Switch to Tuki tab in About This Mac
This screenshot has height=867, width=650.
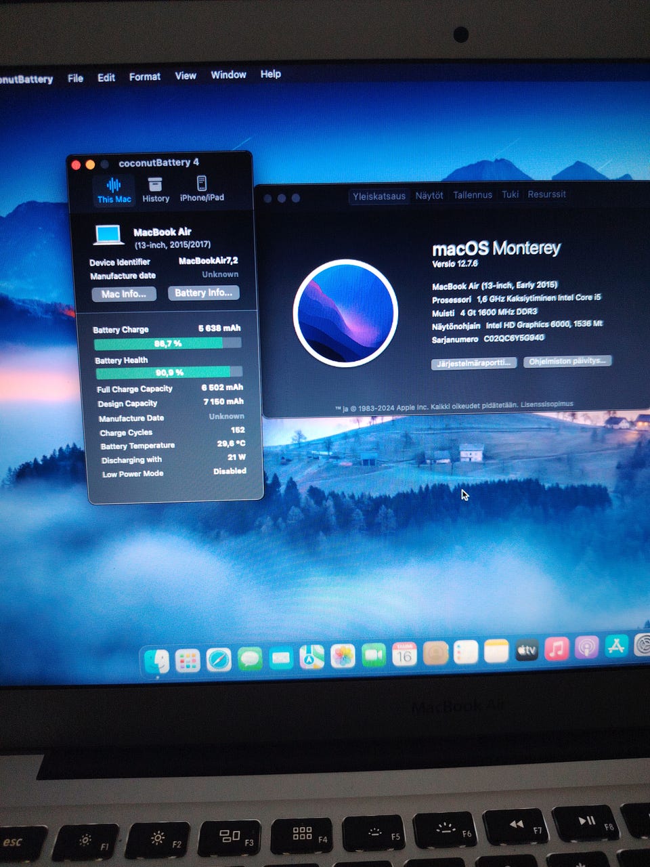510,194
